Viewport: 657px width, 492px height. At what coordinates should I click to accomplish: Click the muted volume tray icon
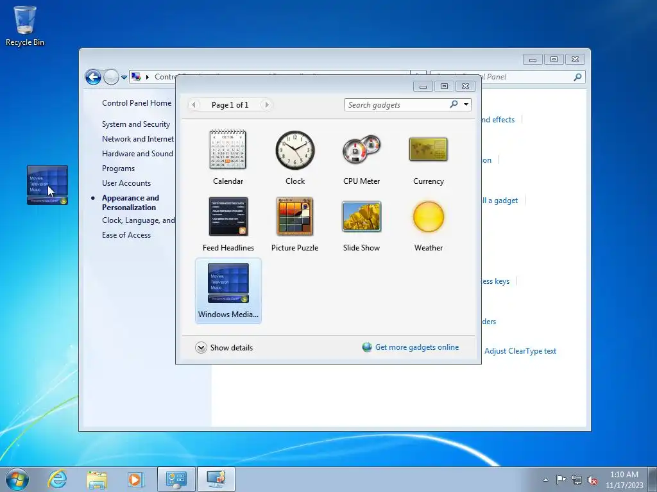coord(592,480)
